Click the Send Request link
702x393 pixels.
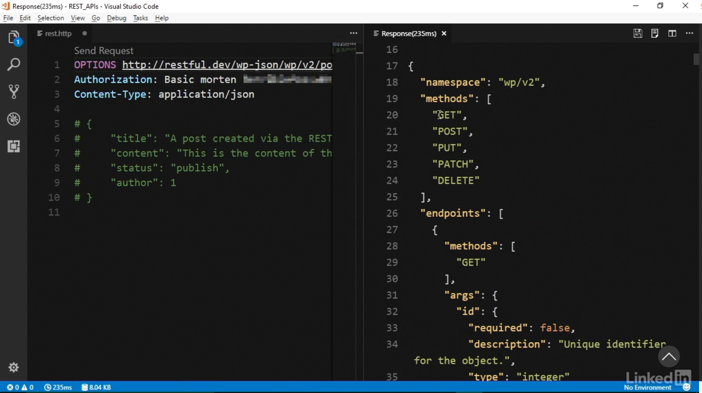click(104, 51)
